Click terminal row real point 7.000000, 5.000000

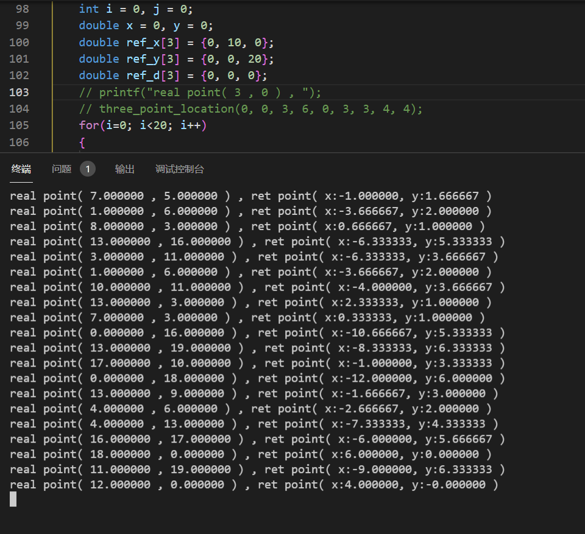(x=250, y=196)
